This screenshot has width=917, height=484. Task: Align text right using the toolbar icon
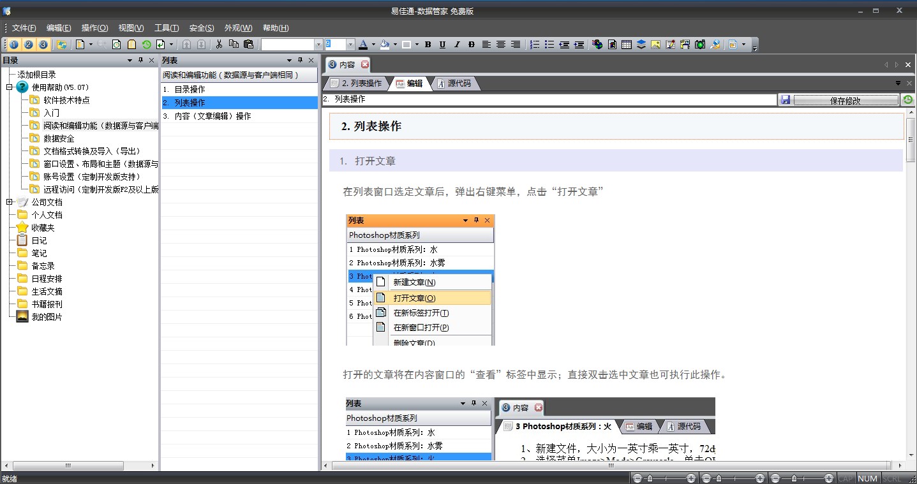tap(516, 45)
